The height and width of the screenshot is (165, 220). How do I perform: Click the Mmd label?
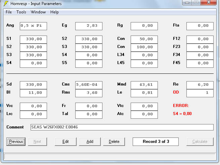pyautogui.click(x=122, y=84)
